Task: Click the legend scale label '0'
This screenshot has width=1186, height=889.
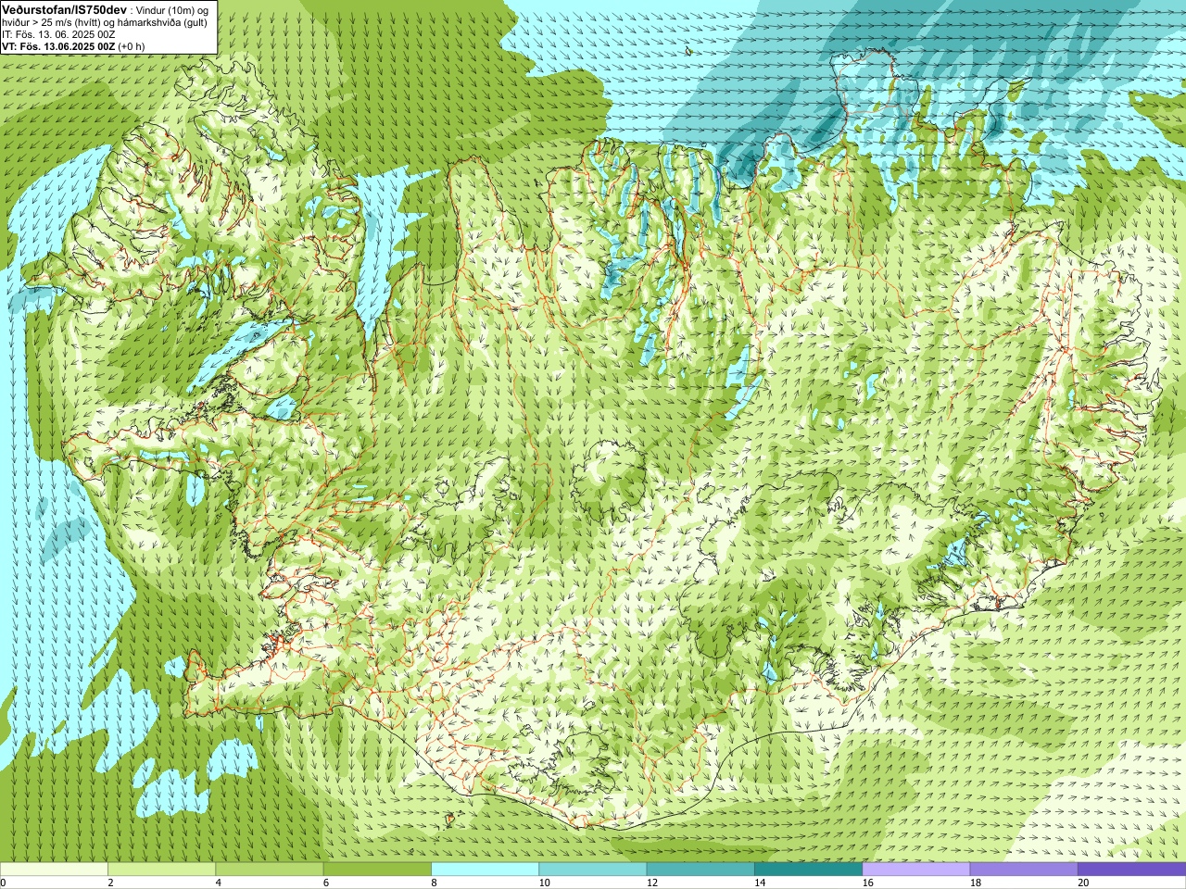Action: [4, 883]
